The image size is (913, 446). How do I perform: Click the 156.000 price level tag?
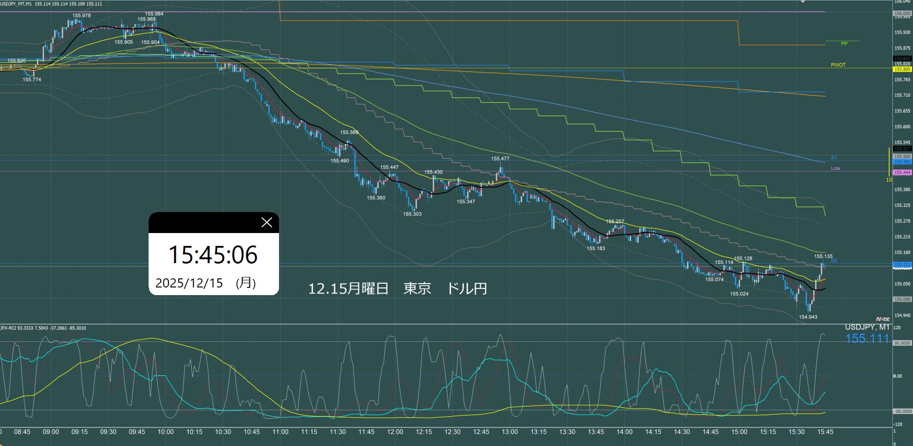click(x=902, y=13)
